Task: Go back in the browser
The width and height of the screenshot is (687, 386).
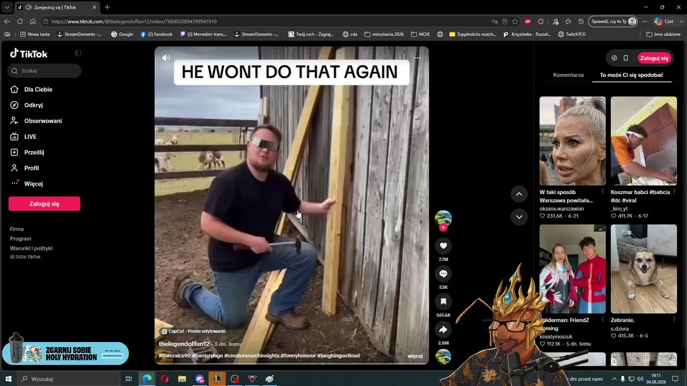Action: click(x=7, y=21)
